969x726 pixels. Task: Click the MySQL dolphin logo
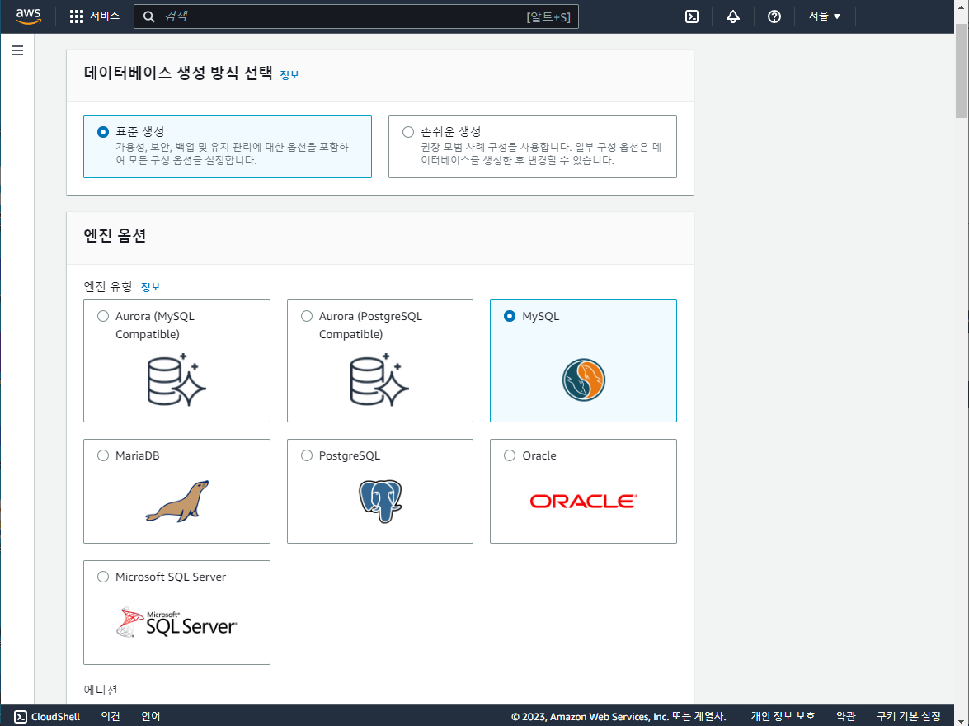583,379
